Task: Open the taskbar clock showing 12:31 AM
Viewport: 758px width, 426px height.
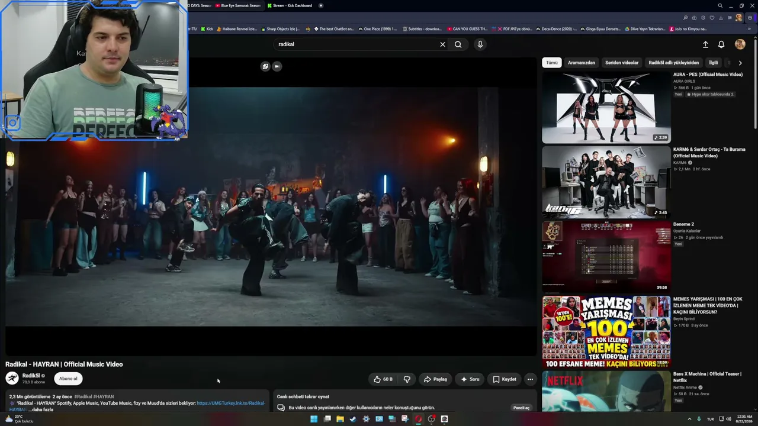Action: click(x=744, y=419)
